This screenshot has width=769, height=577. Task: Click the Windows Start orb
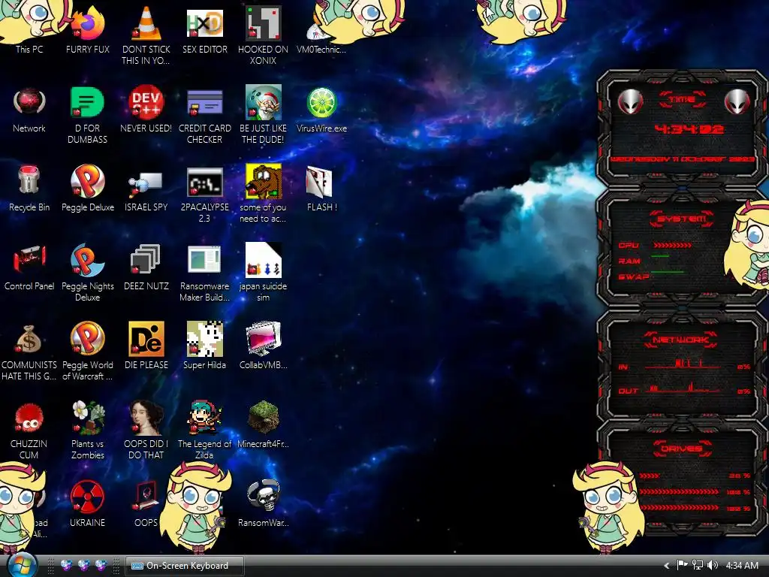click(22, 565)
